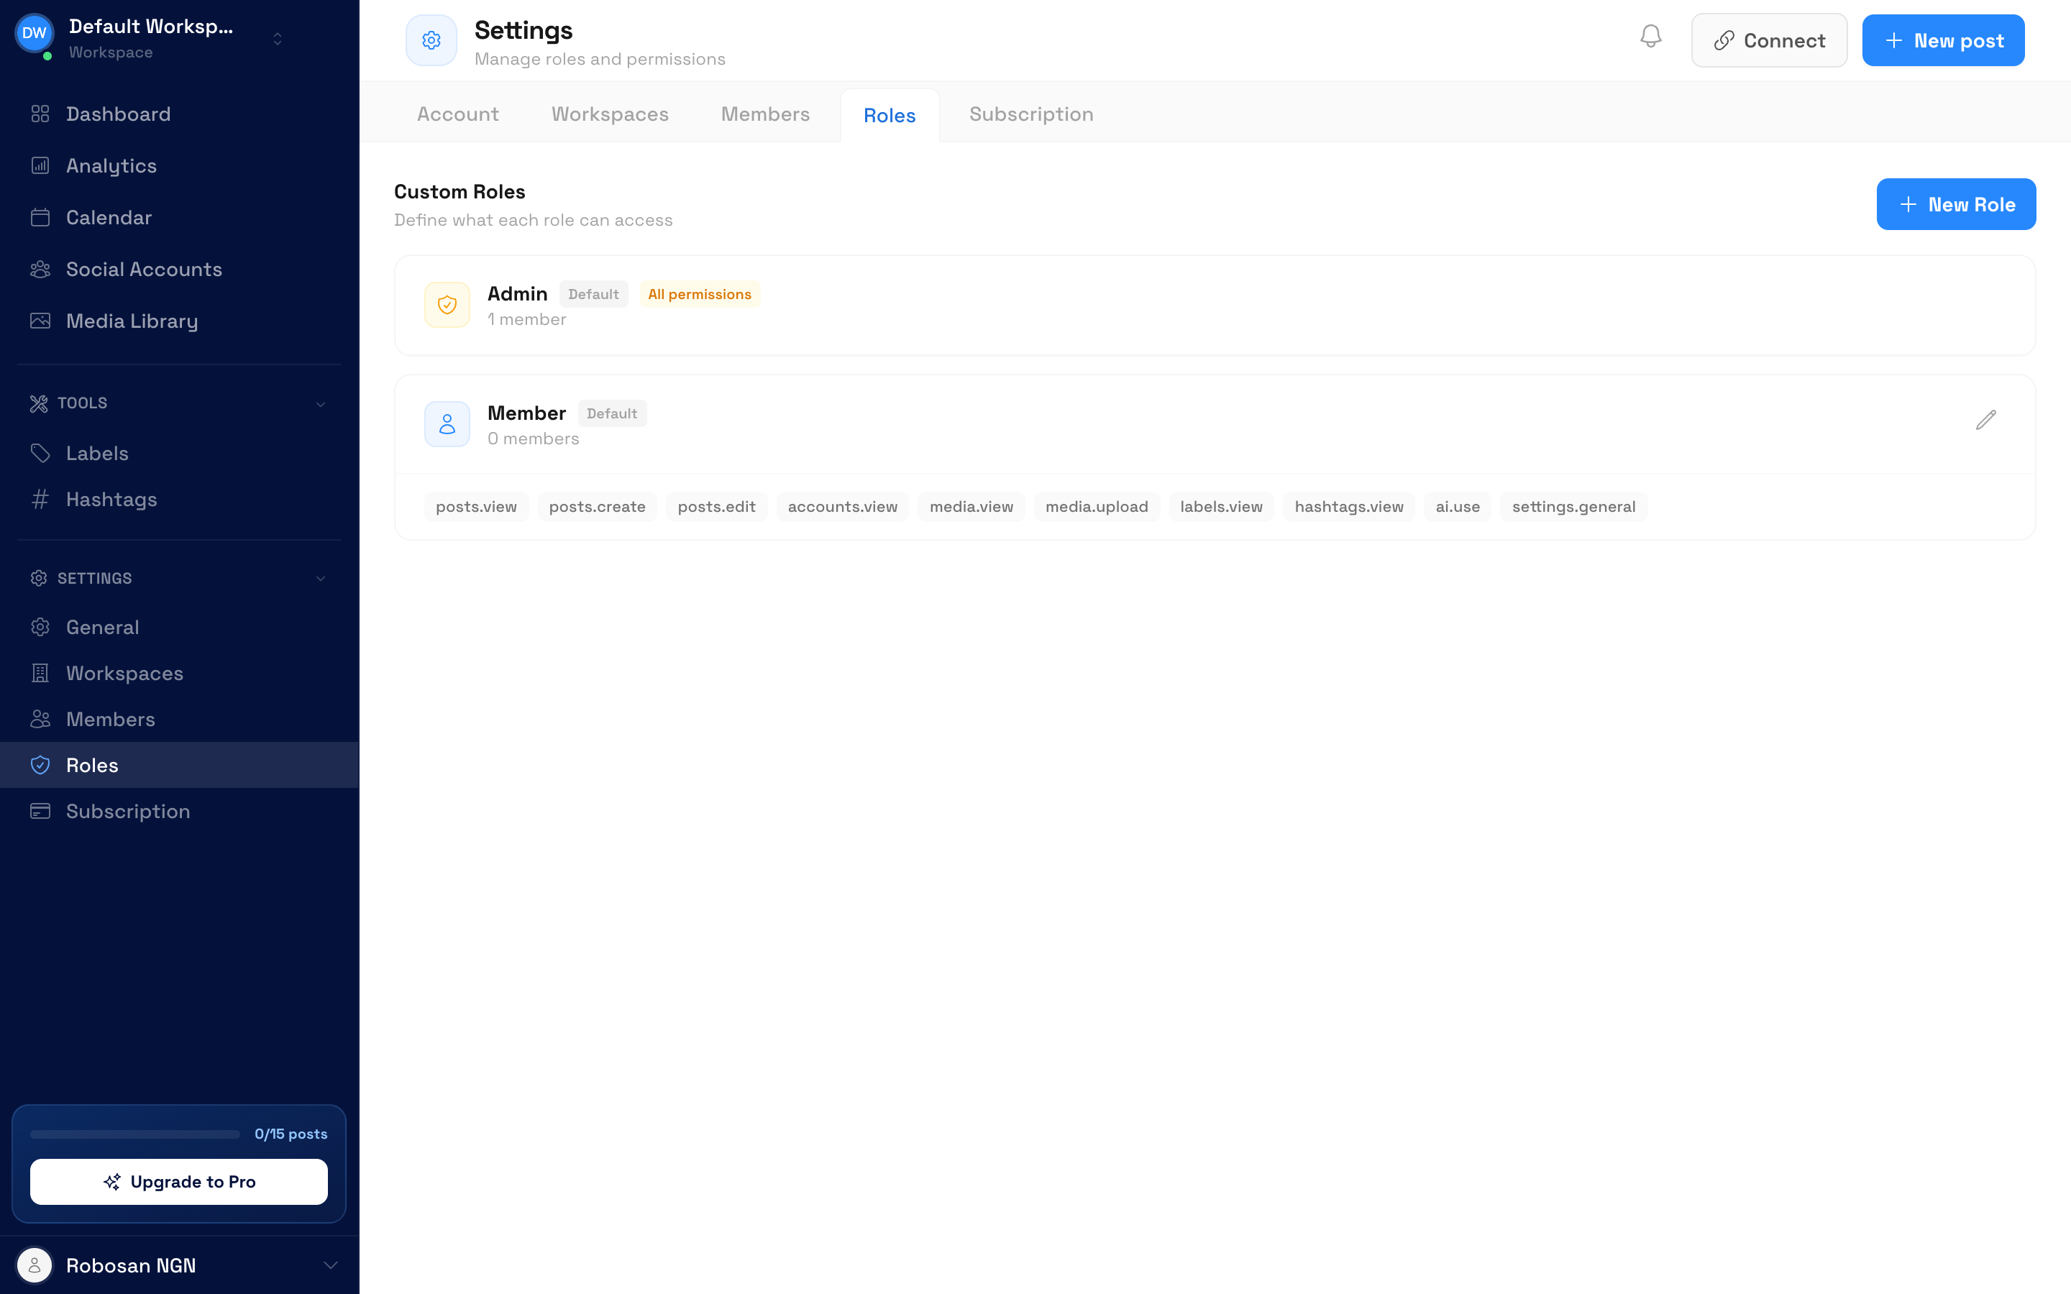Switch to the Members tab
Screen dimensions: 2071x1294
(x=765, y=114)
